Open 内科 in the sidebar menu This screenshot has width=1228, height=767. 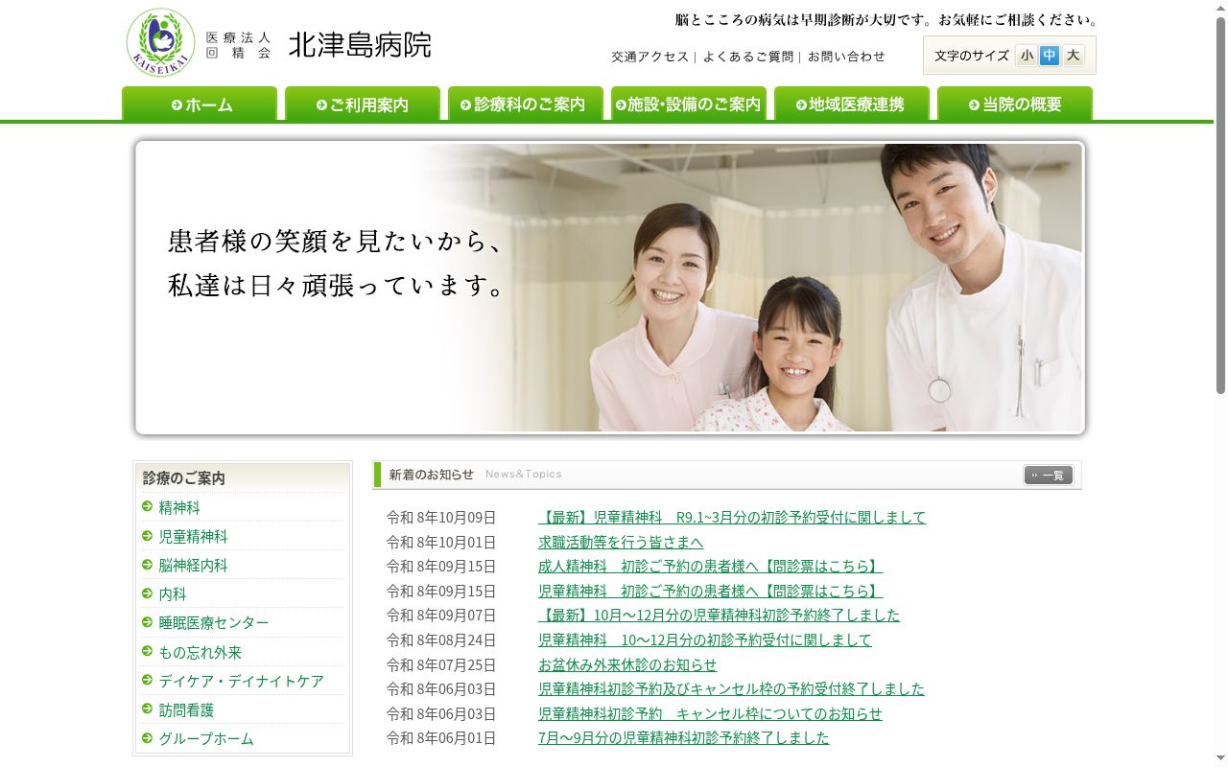[173, 593]
